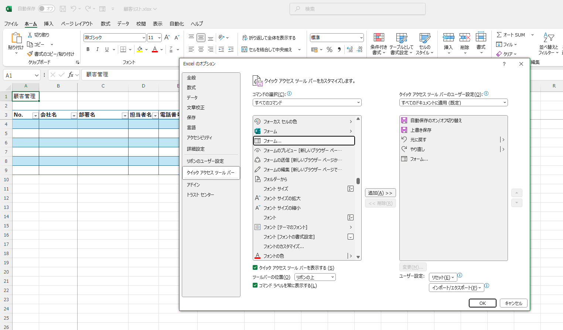Open conditional formatting icon in ribbon
The height and width of the screenshot is (330, 563).
pos(379,44)
